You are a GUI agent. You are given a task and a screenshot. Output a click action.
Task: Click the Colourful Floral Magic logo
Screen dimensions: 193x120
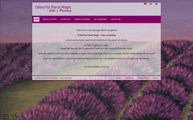point(53,9)
